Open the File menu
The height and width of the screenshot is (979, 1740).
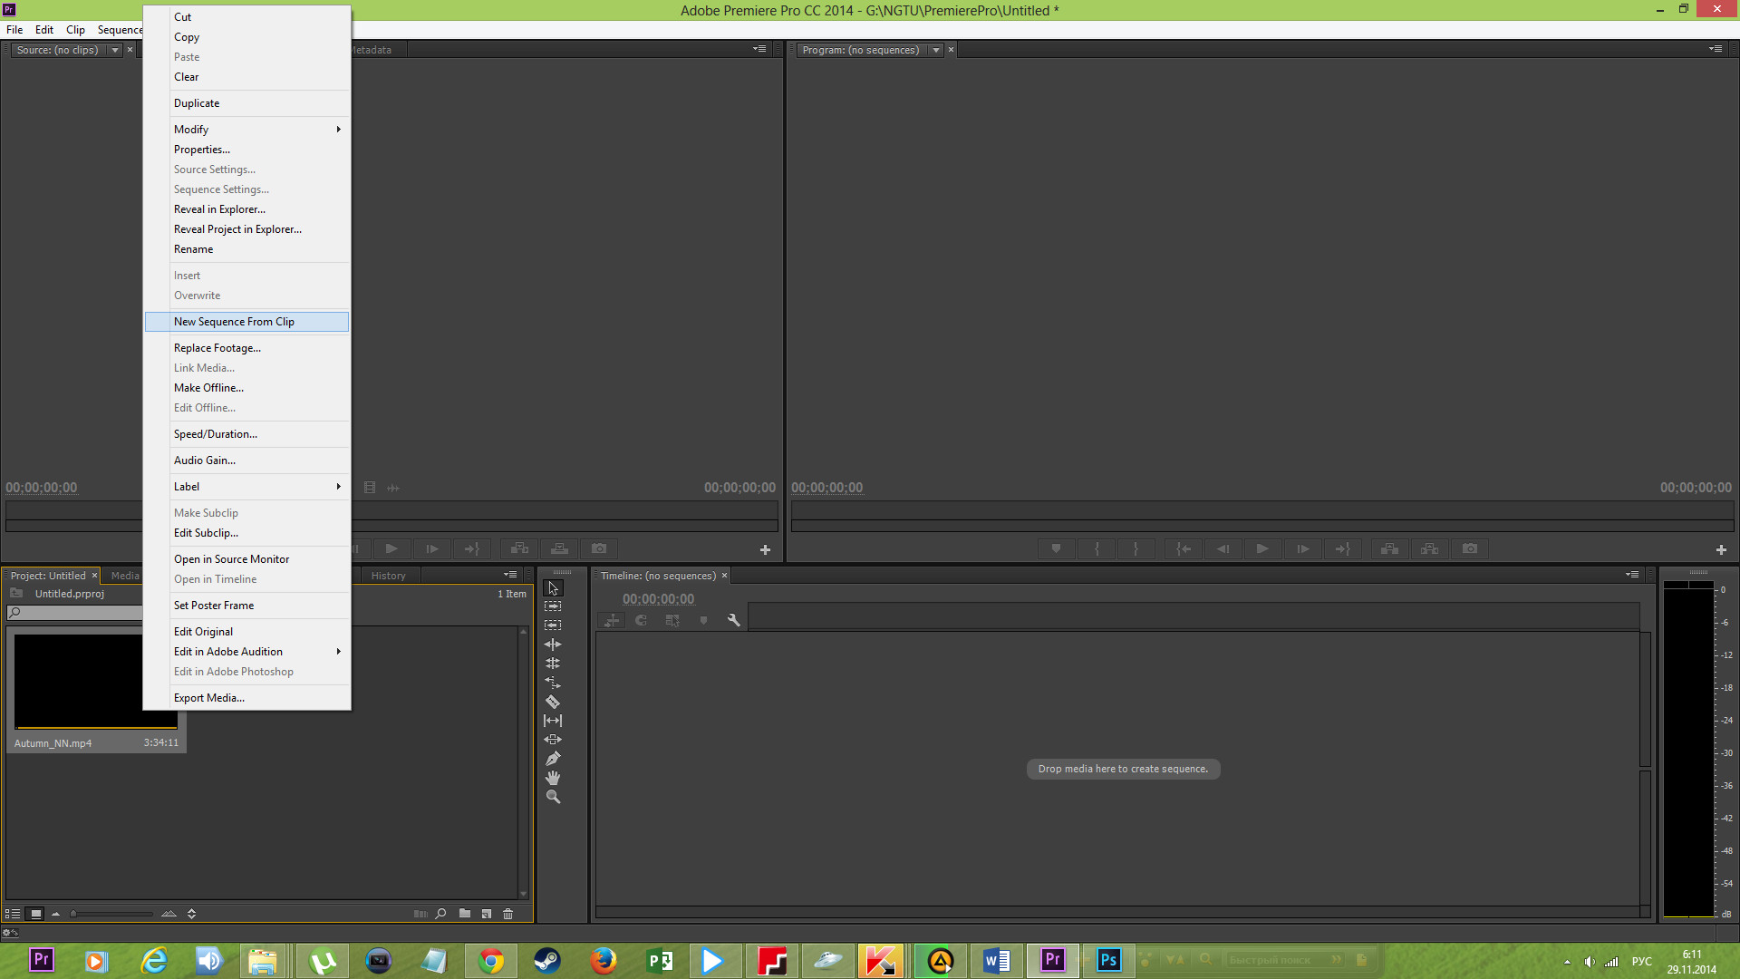click(14, 30)
